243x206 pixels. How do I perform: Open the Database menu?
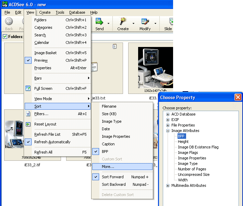coord(77,12)
